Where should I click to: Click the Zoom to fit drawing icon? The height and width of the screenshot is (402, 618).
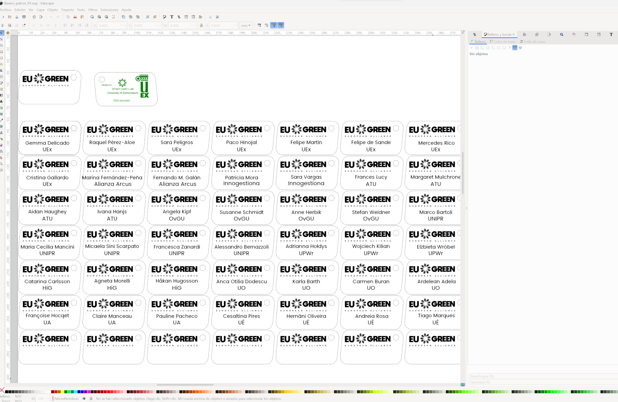99,17
